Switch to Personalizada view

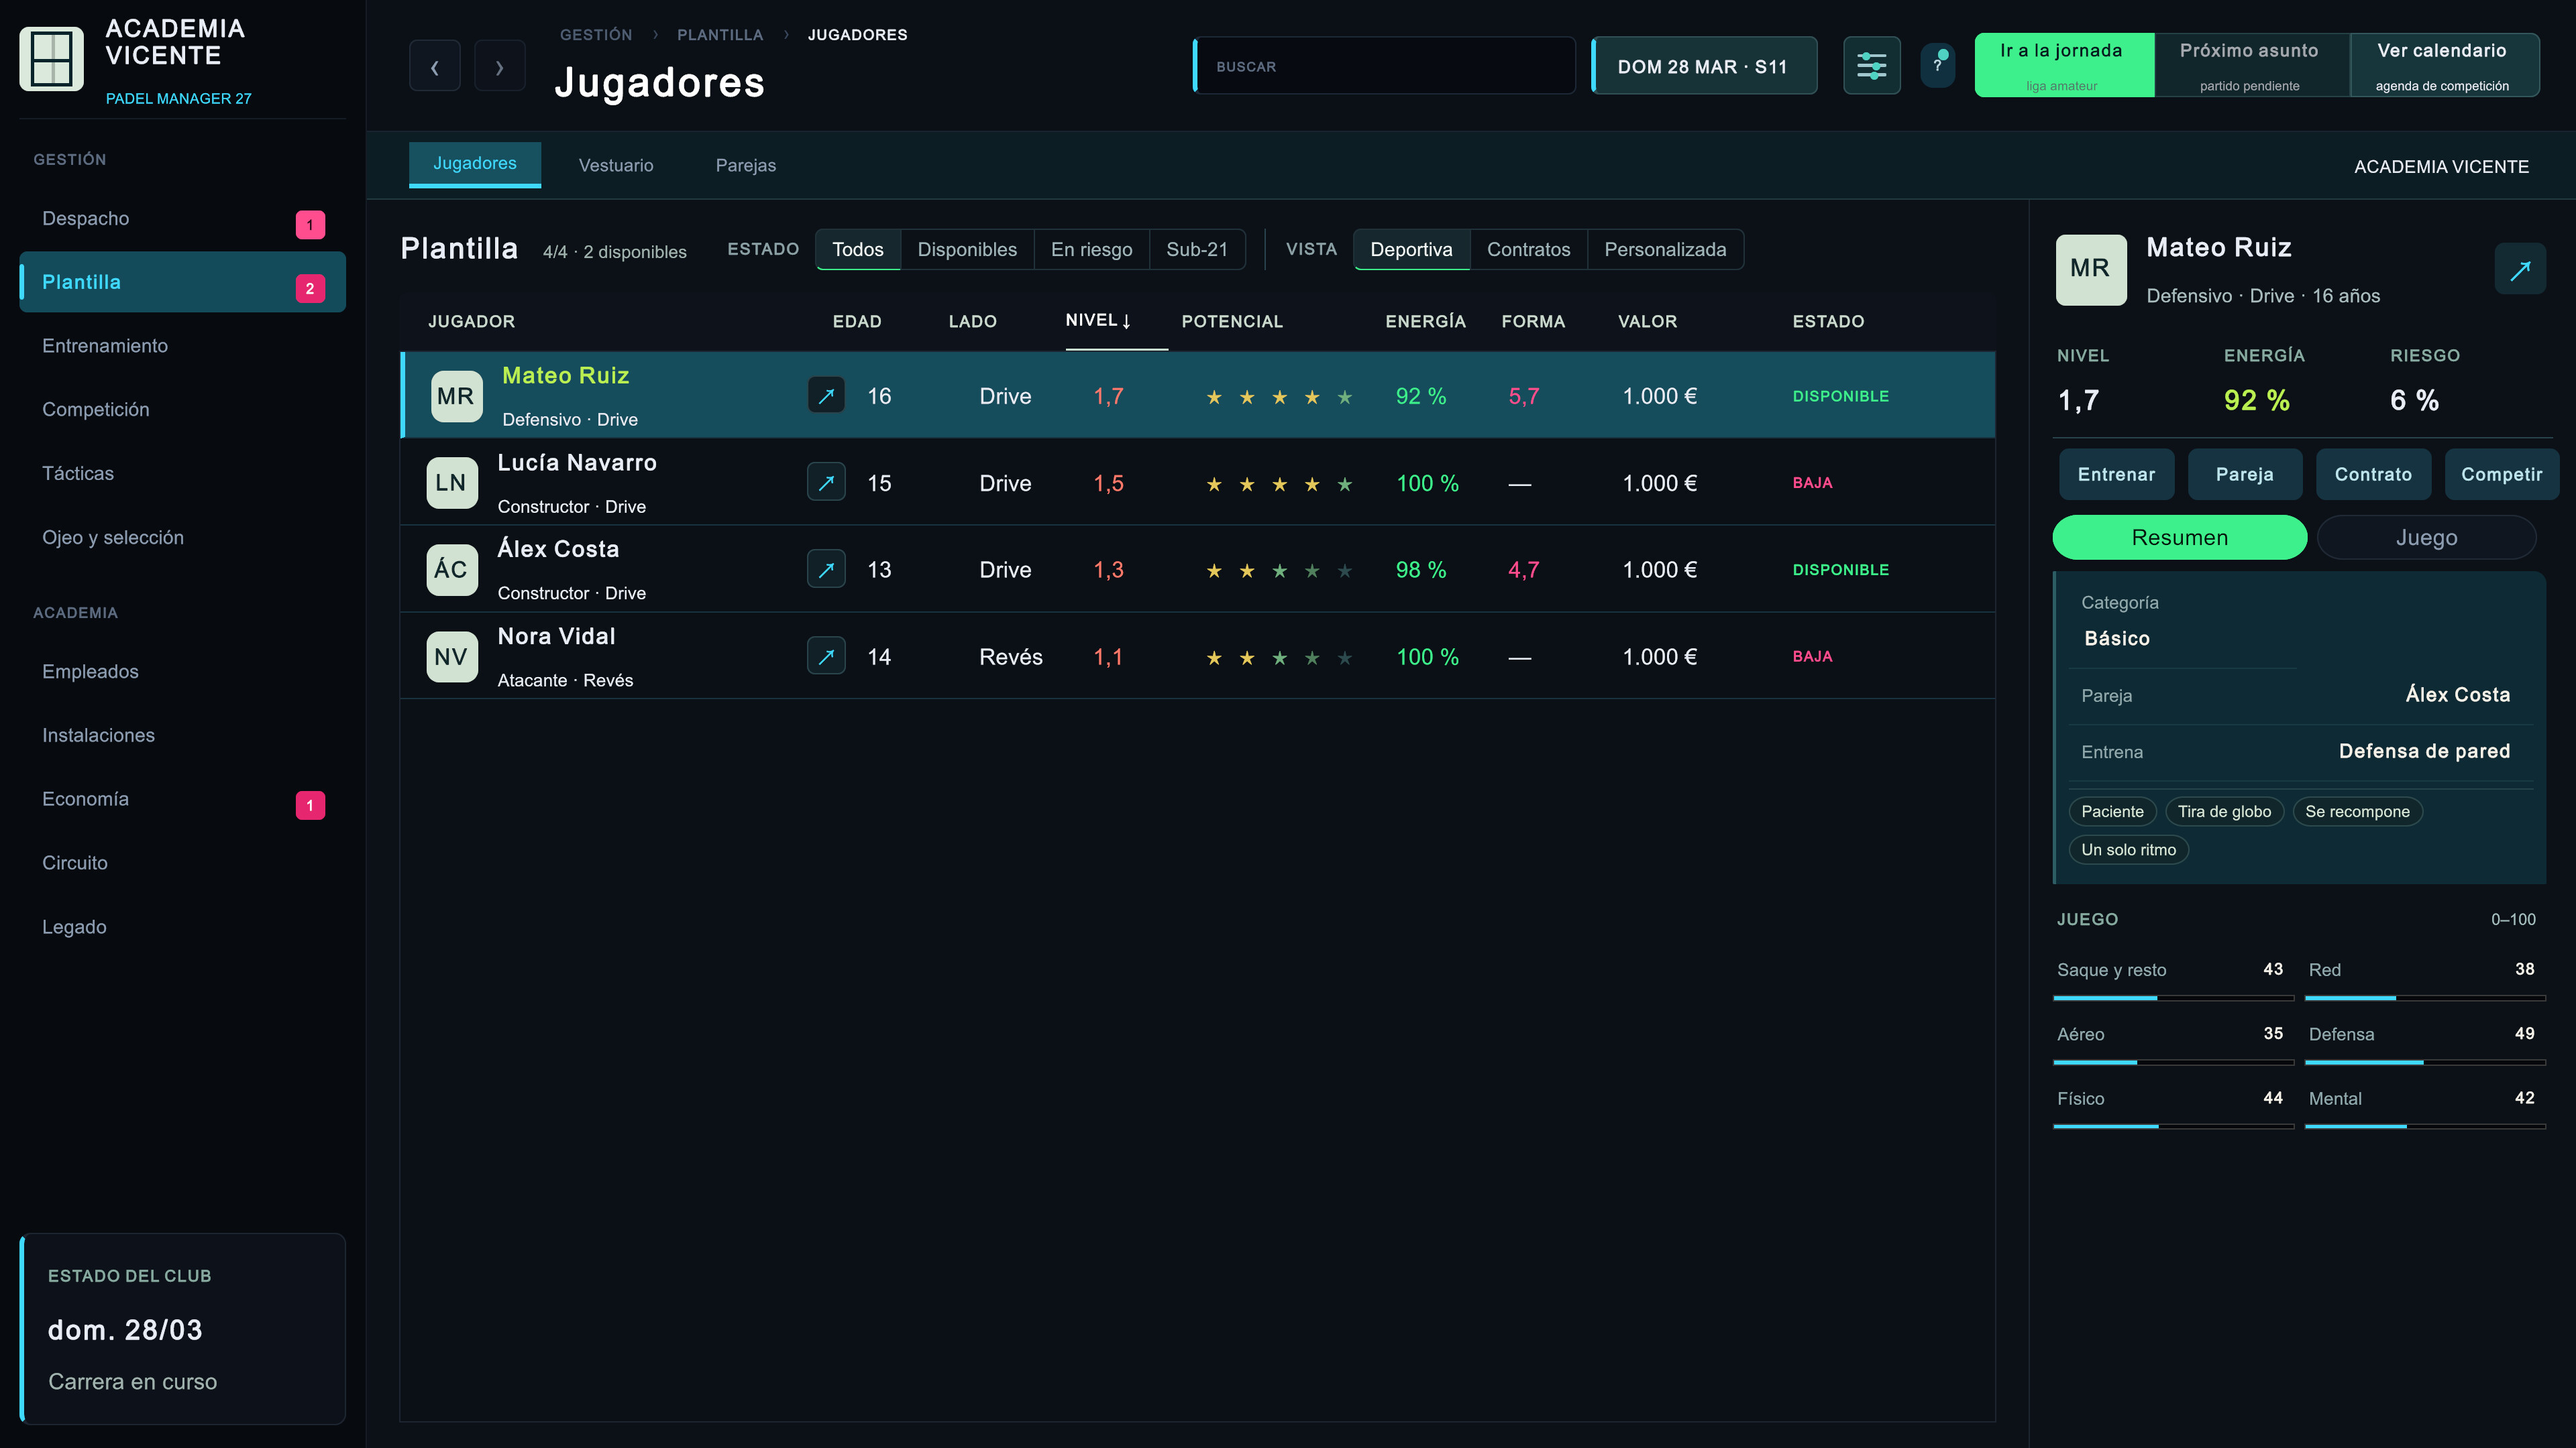(1665, 249)
